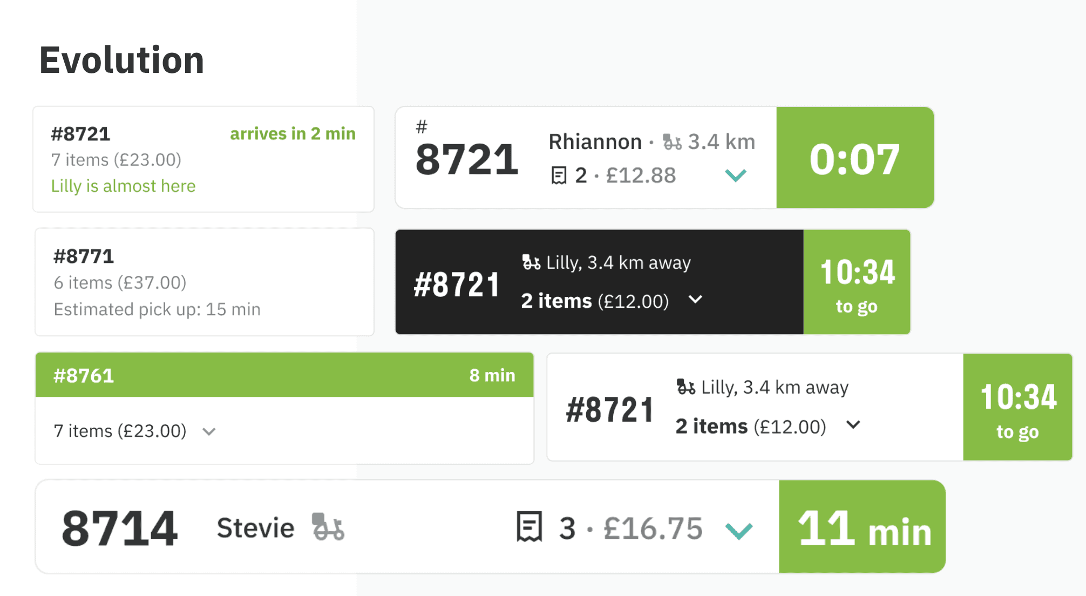Click the 0:07 green timer block
The width and height of the screenshot is (1086, 596).
pos(855,157)
